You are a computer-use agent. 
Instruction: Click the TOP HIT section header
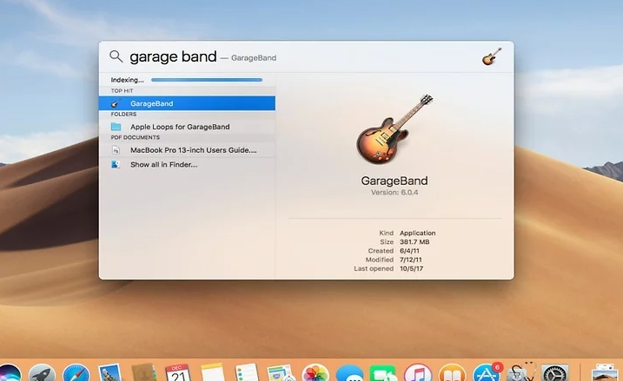[122, 91]
